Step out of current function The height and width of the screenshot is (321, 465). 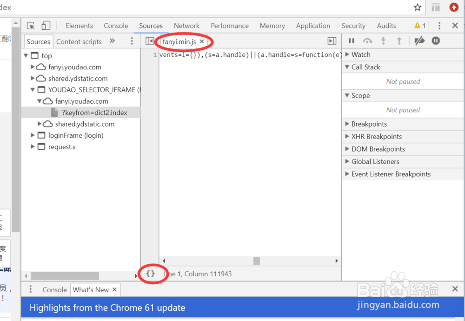pos(399,40)
